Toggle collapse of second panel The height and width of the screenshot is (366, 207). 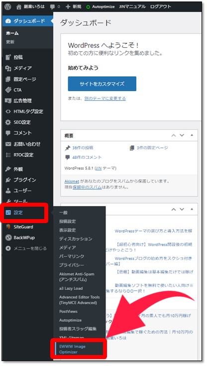tap(192, 209)
